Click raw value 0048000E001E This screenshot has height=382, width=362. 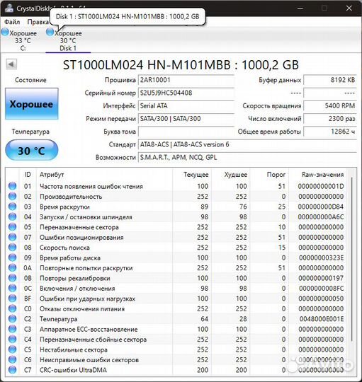point(322,319)
